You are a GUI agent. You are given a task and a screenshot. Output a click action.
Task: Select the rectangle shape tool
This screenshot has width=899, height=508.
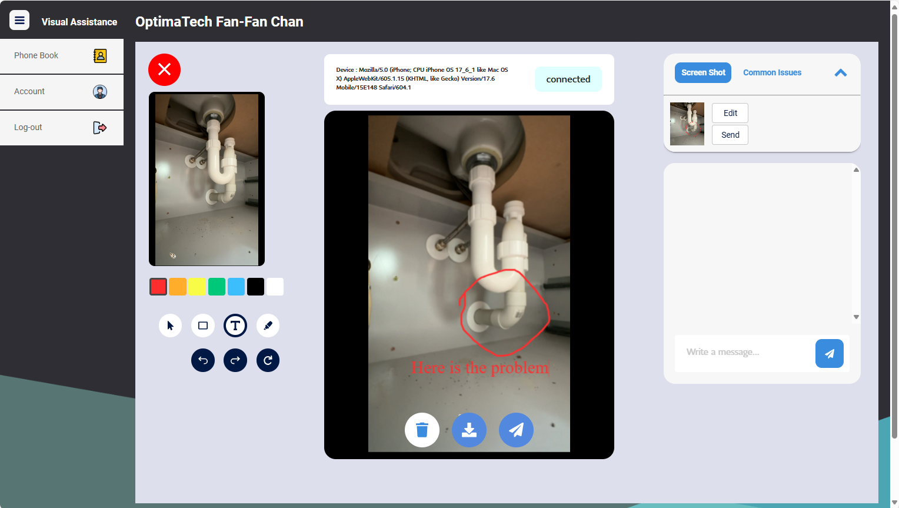point(203,326)
